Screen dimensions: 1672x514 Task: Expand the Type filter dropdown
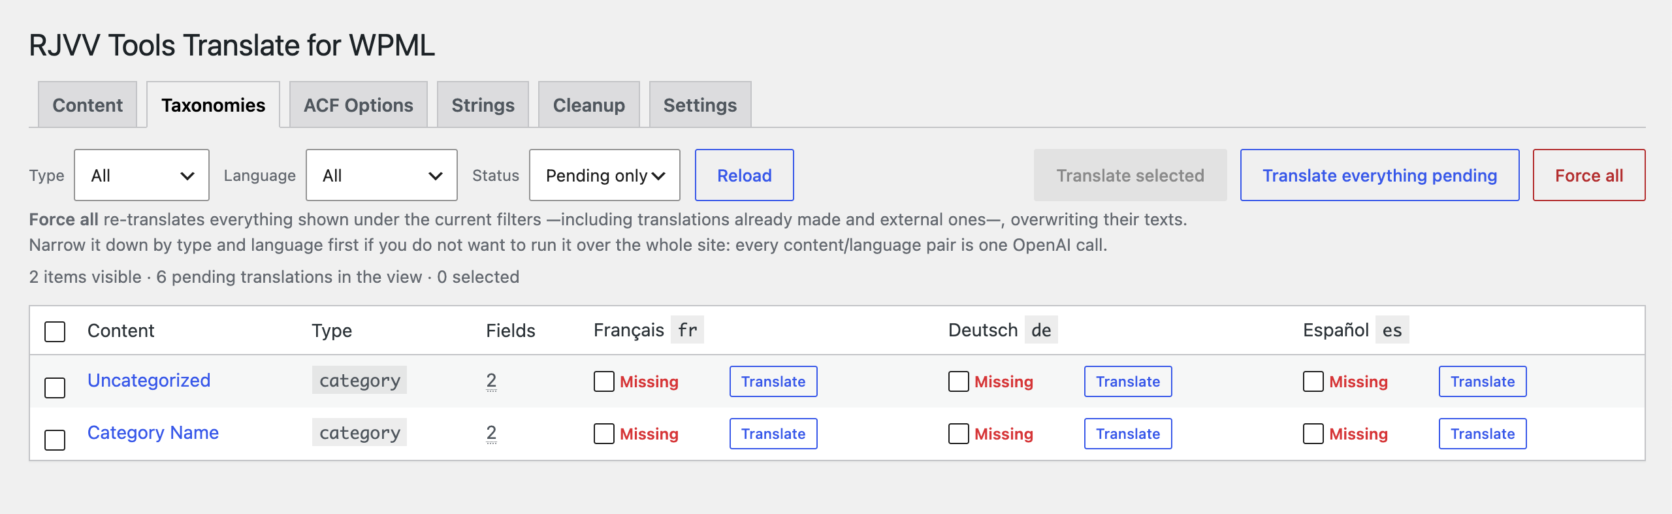pyautogui.click(x=142, y=175)
